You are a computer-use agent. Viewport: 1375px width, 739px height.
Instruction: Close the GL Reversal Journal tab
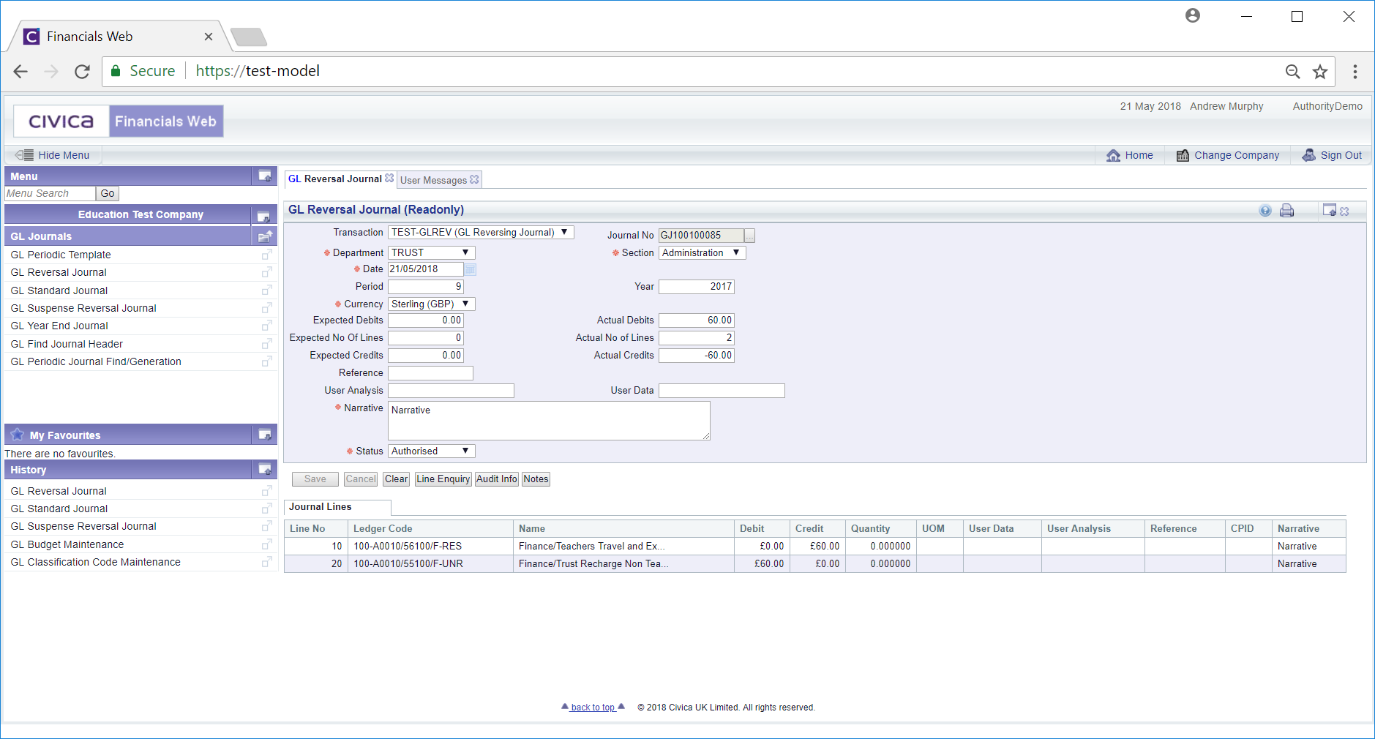[389, 179]
